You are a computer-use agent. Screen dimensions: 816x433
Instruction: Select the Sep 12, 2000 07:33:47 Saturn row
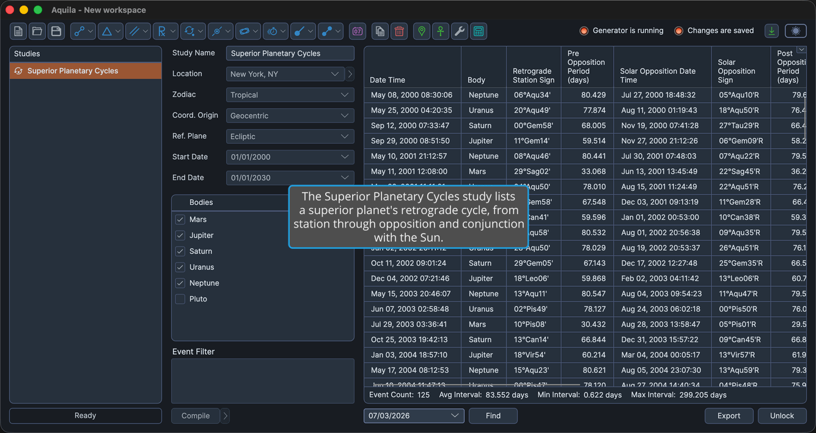(585, 125)
